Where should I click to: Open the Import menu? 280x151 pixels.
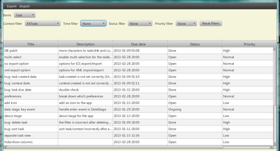pyautogui.click(x=24, y=6)
